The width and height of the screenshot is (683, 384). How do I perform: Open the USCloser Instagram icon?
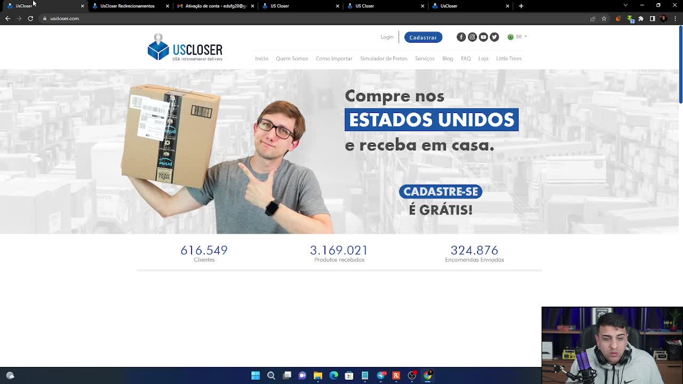coord(472,37)
